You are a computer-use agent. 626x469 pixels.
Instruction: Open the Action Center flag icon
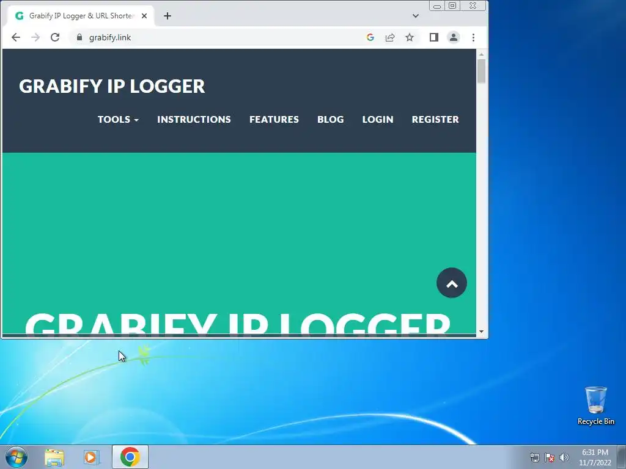(550, 457)
